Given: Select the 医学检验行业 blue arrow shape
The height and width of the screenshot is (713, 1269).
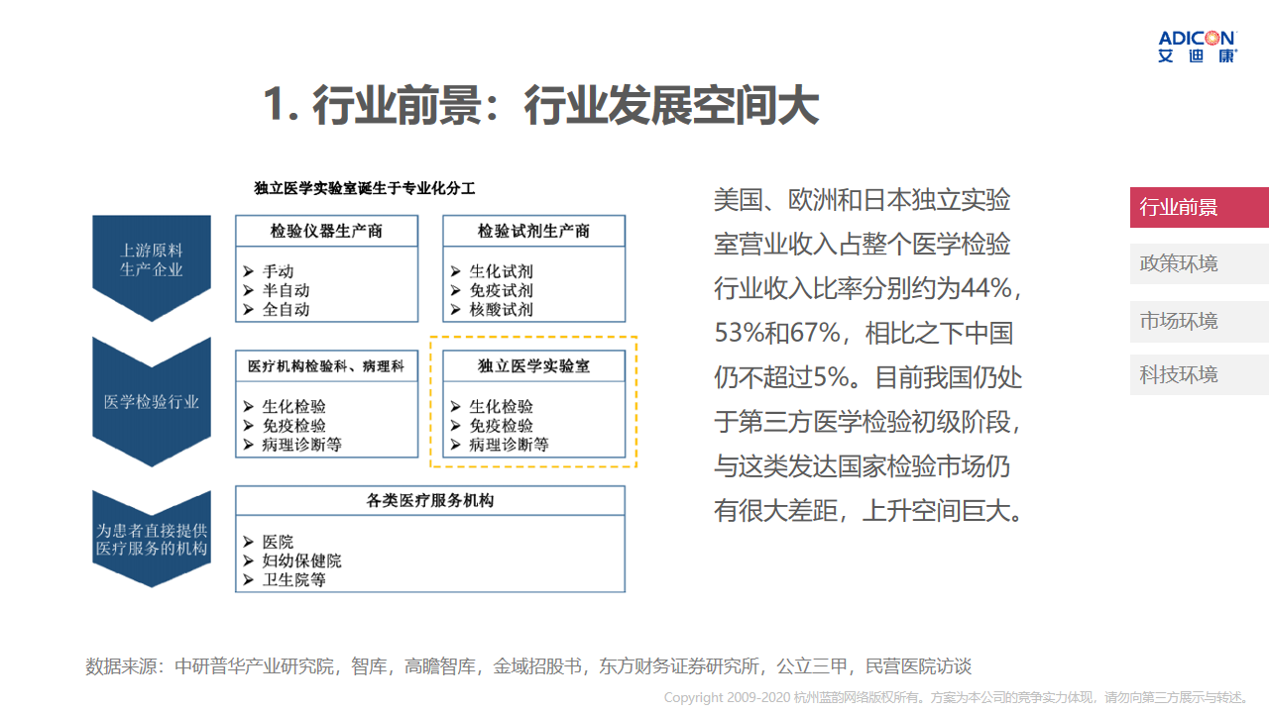Looking at the screenshot, I should pyautogui.click(x=152, y=401).
